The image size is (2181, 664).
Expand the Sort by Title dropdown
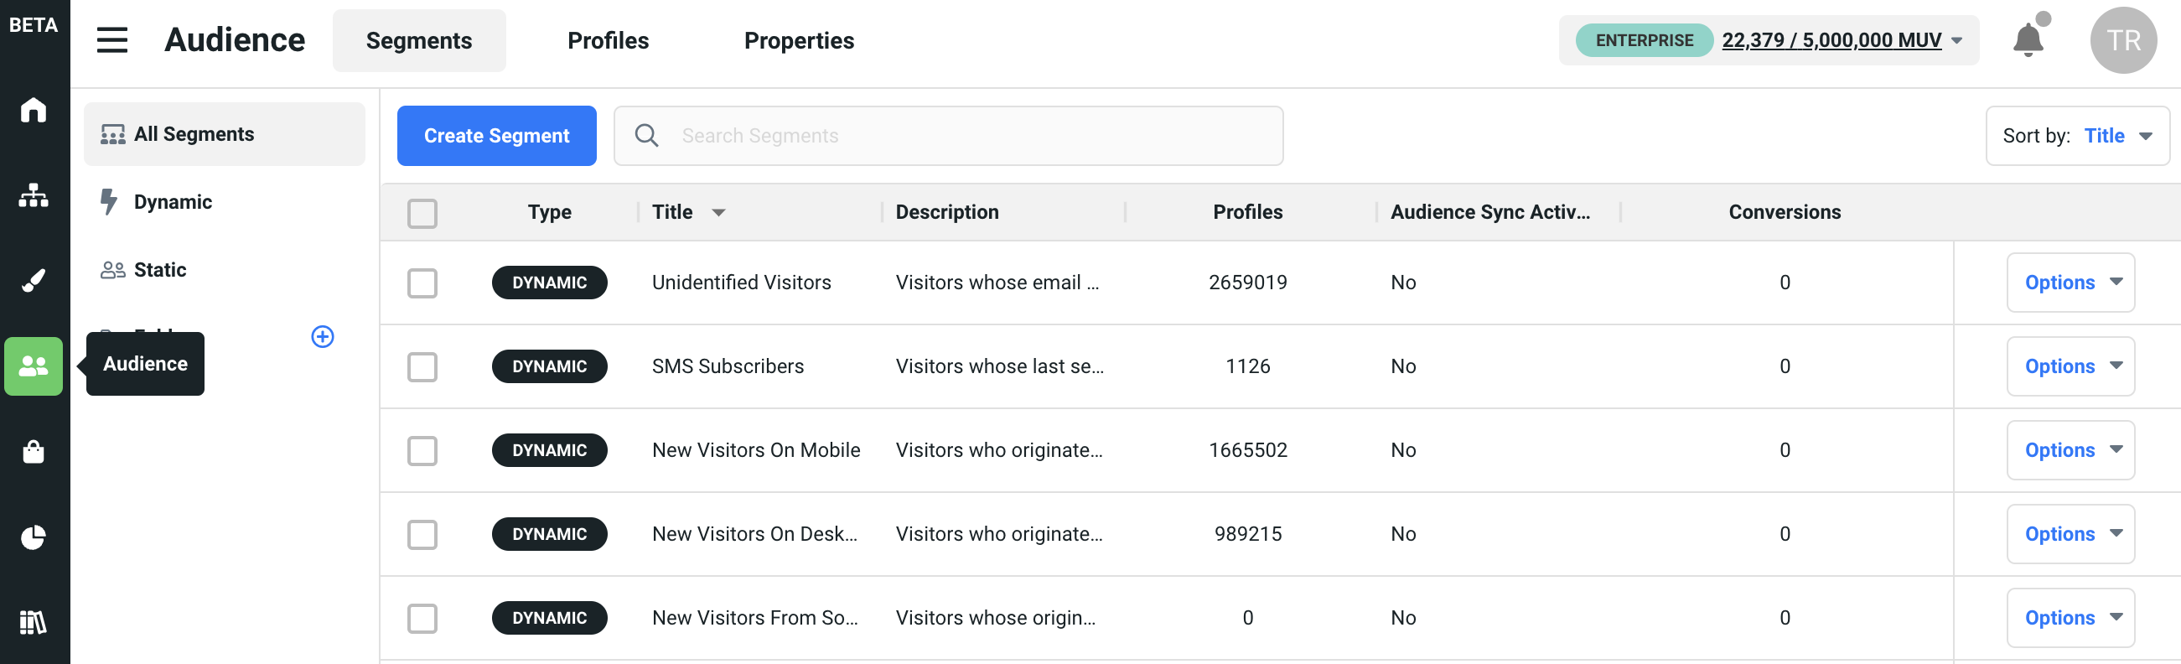2077,136
